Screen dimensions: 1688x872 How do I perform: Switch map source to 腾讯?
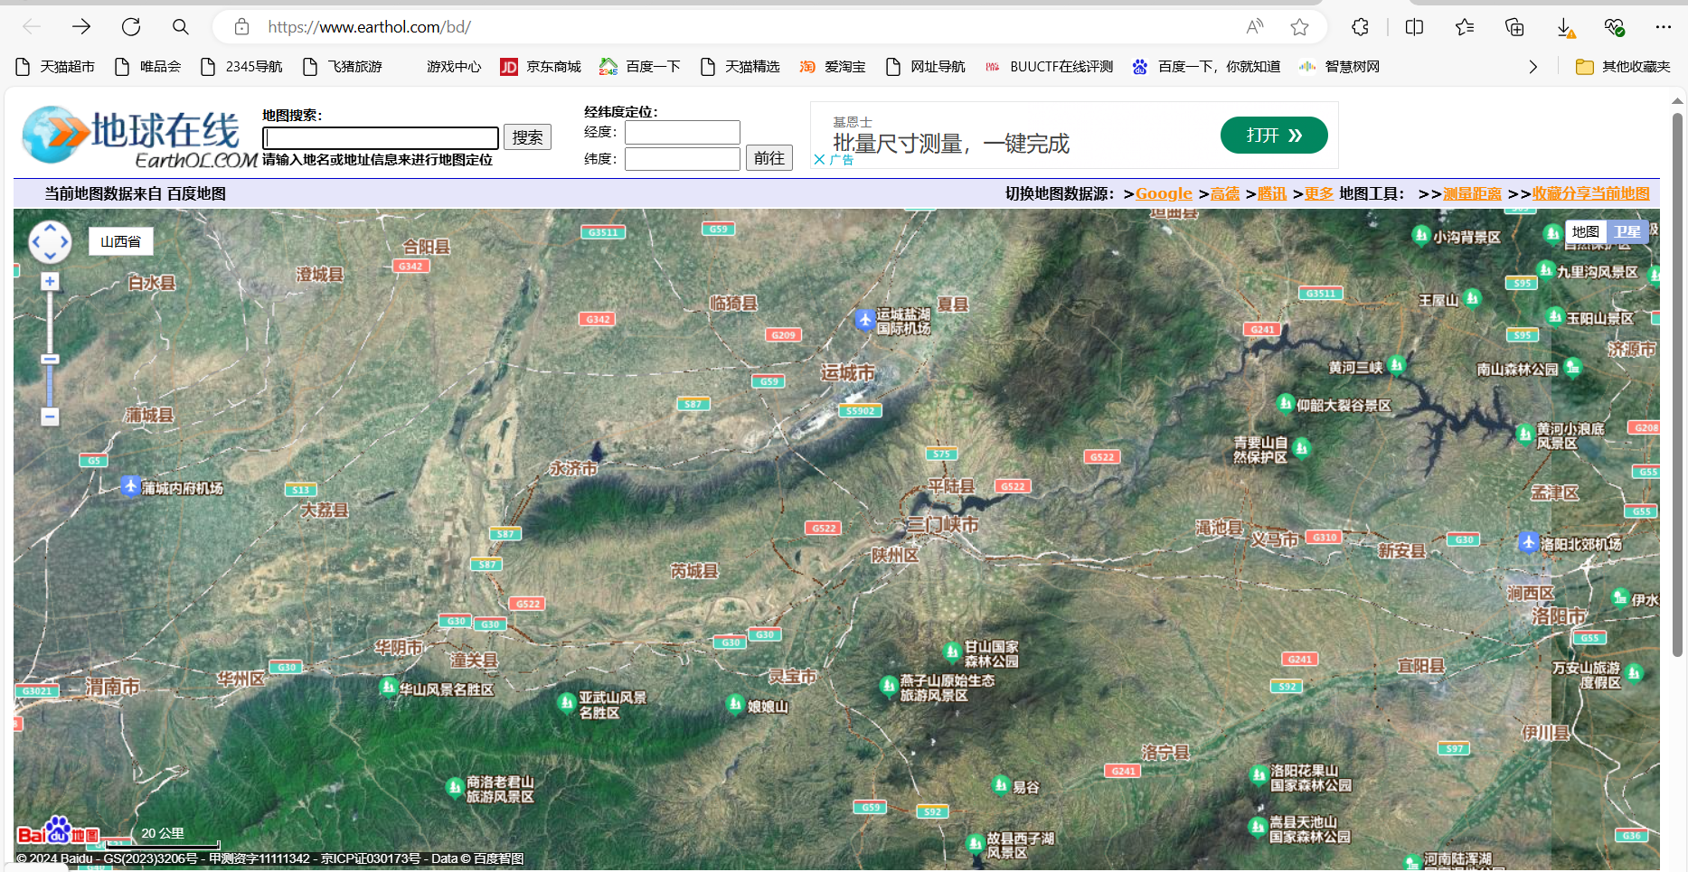click(x=1272, y=193)
